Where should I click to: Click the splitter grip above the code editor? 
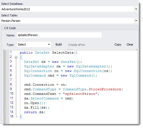click(70, 50)
